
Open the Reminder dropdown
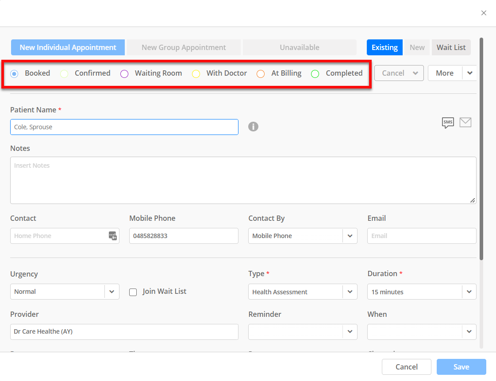(350, 332)
